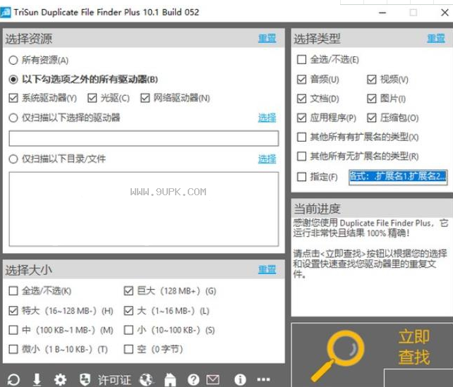Toggle 全选/不选(K) size checkbox

13,291
